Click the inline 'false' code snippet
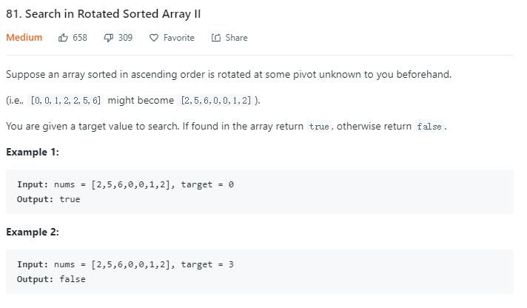Image resolution: width=527 pixels, height=308 pixels. click(x=429, y=127)
